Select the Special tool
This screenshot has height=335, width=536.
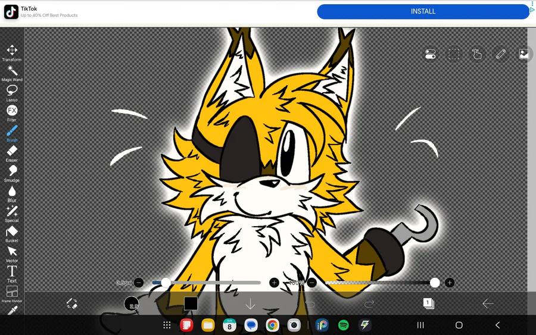12,214
